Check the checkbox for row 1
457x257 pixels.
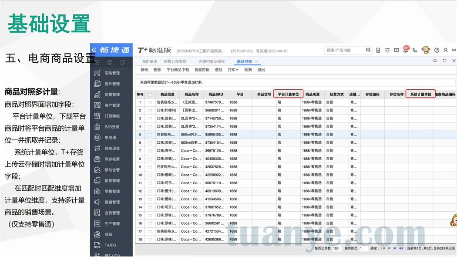[x=150, y=103]
